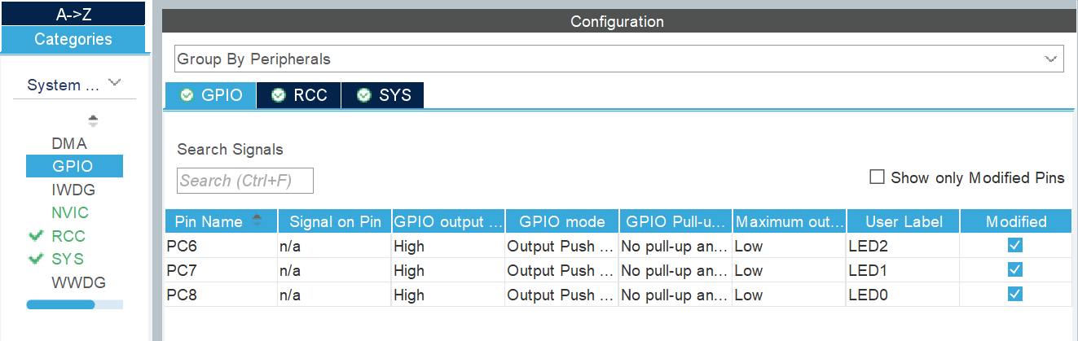The height and width of the screenshot is (341, 1078).
Task: Click the green check icon on SYS tab
Action: (363, 95)
